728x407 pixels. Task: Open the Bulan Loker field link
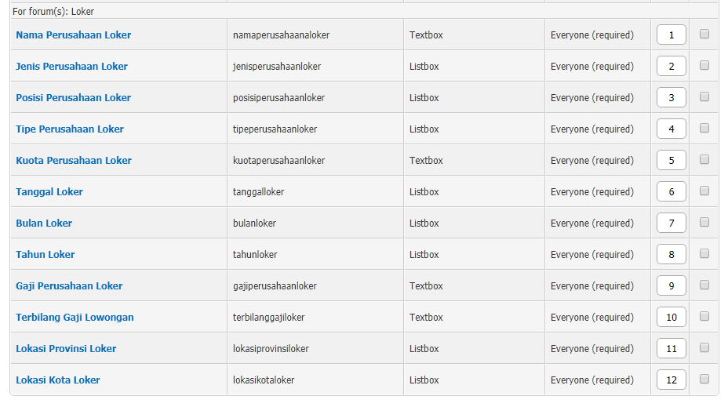[44, 223]
